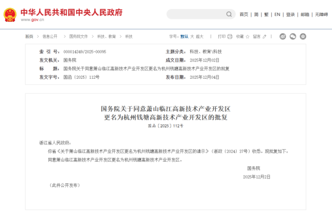Open the EN English version link
Screen dimensions: 332x219
click(x=277, y=14)
